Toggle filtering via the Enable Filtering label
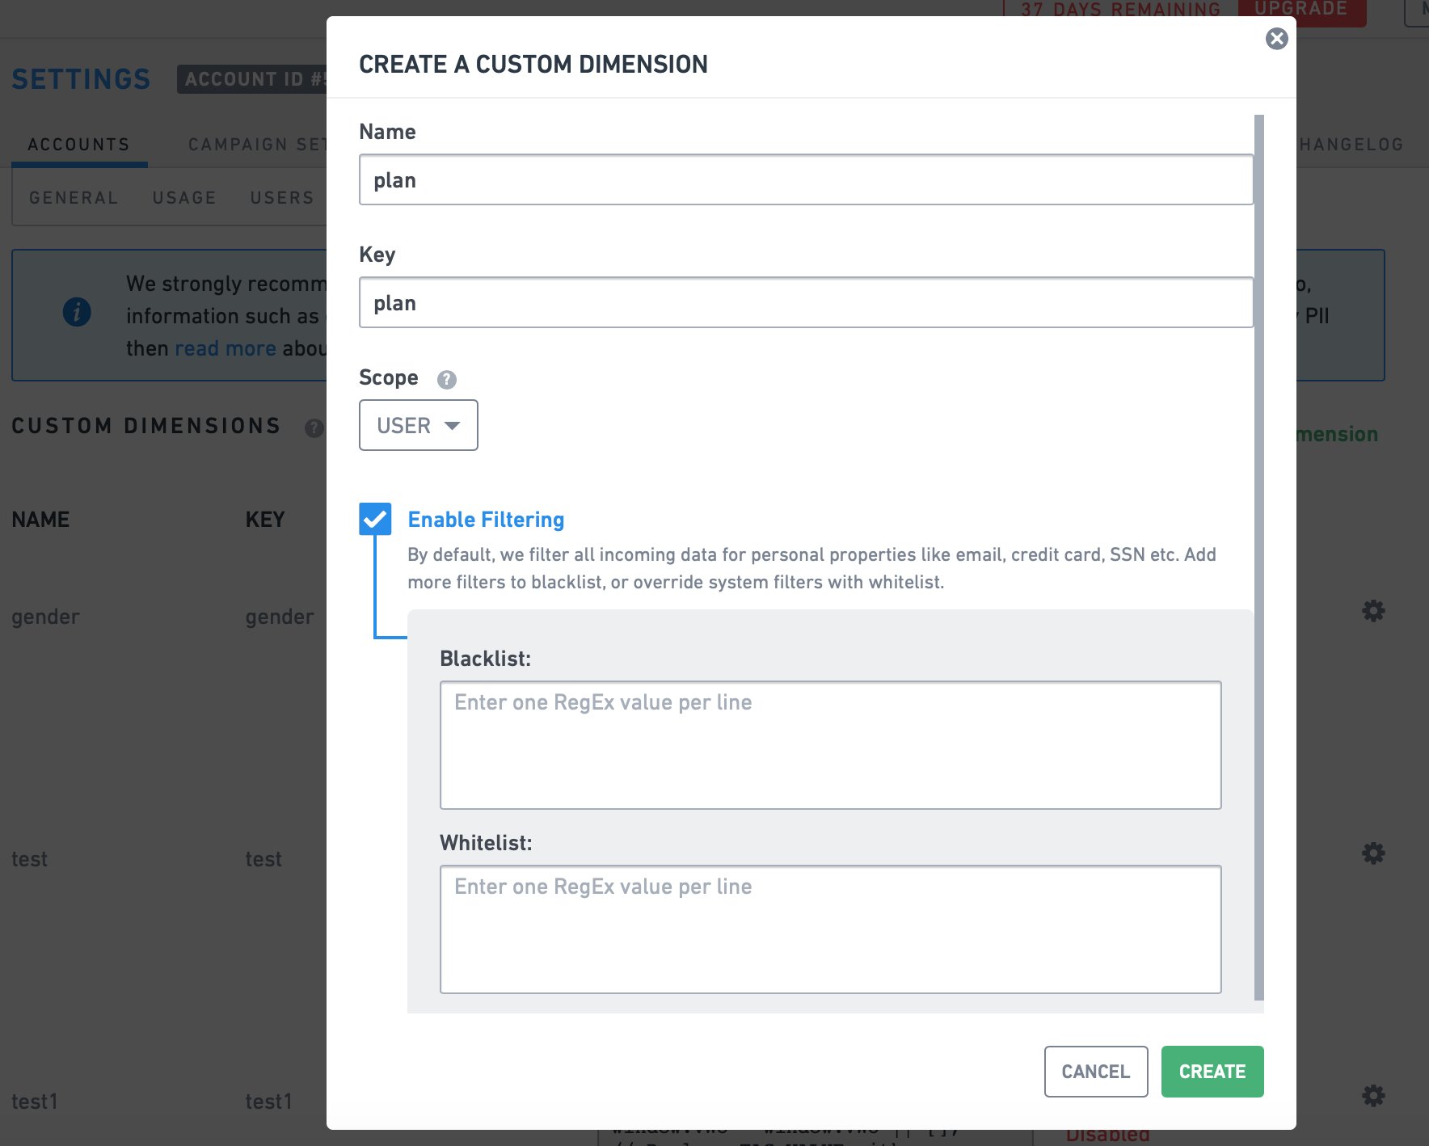This screenshot has height=1146, width=1429. (486, 520)
